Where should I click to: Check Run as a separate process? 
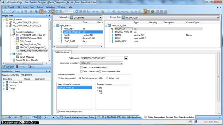(57, 111)
